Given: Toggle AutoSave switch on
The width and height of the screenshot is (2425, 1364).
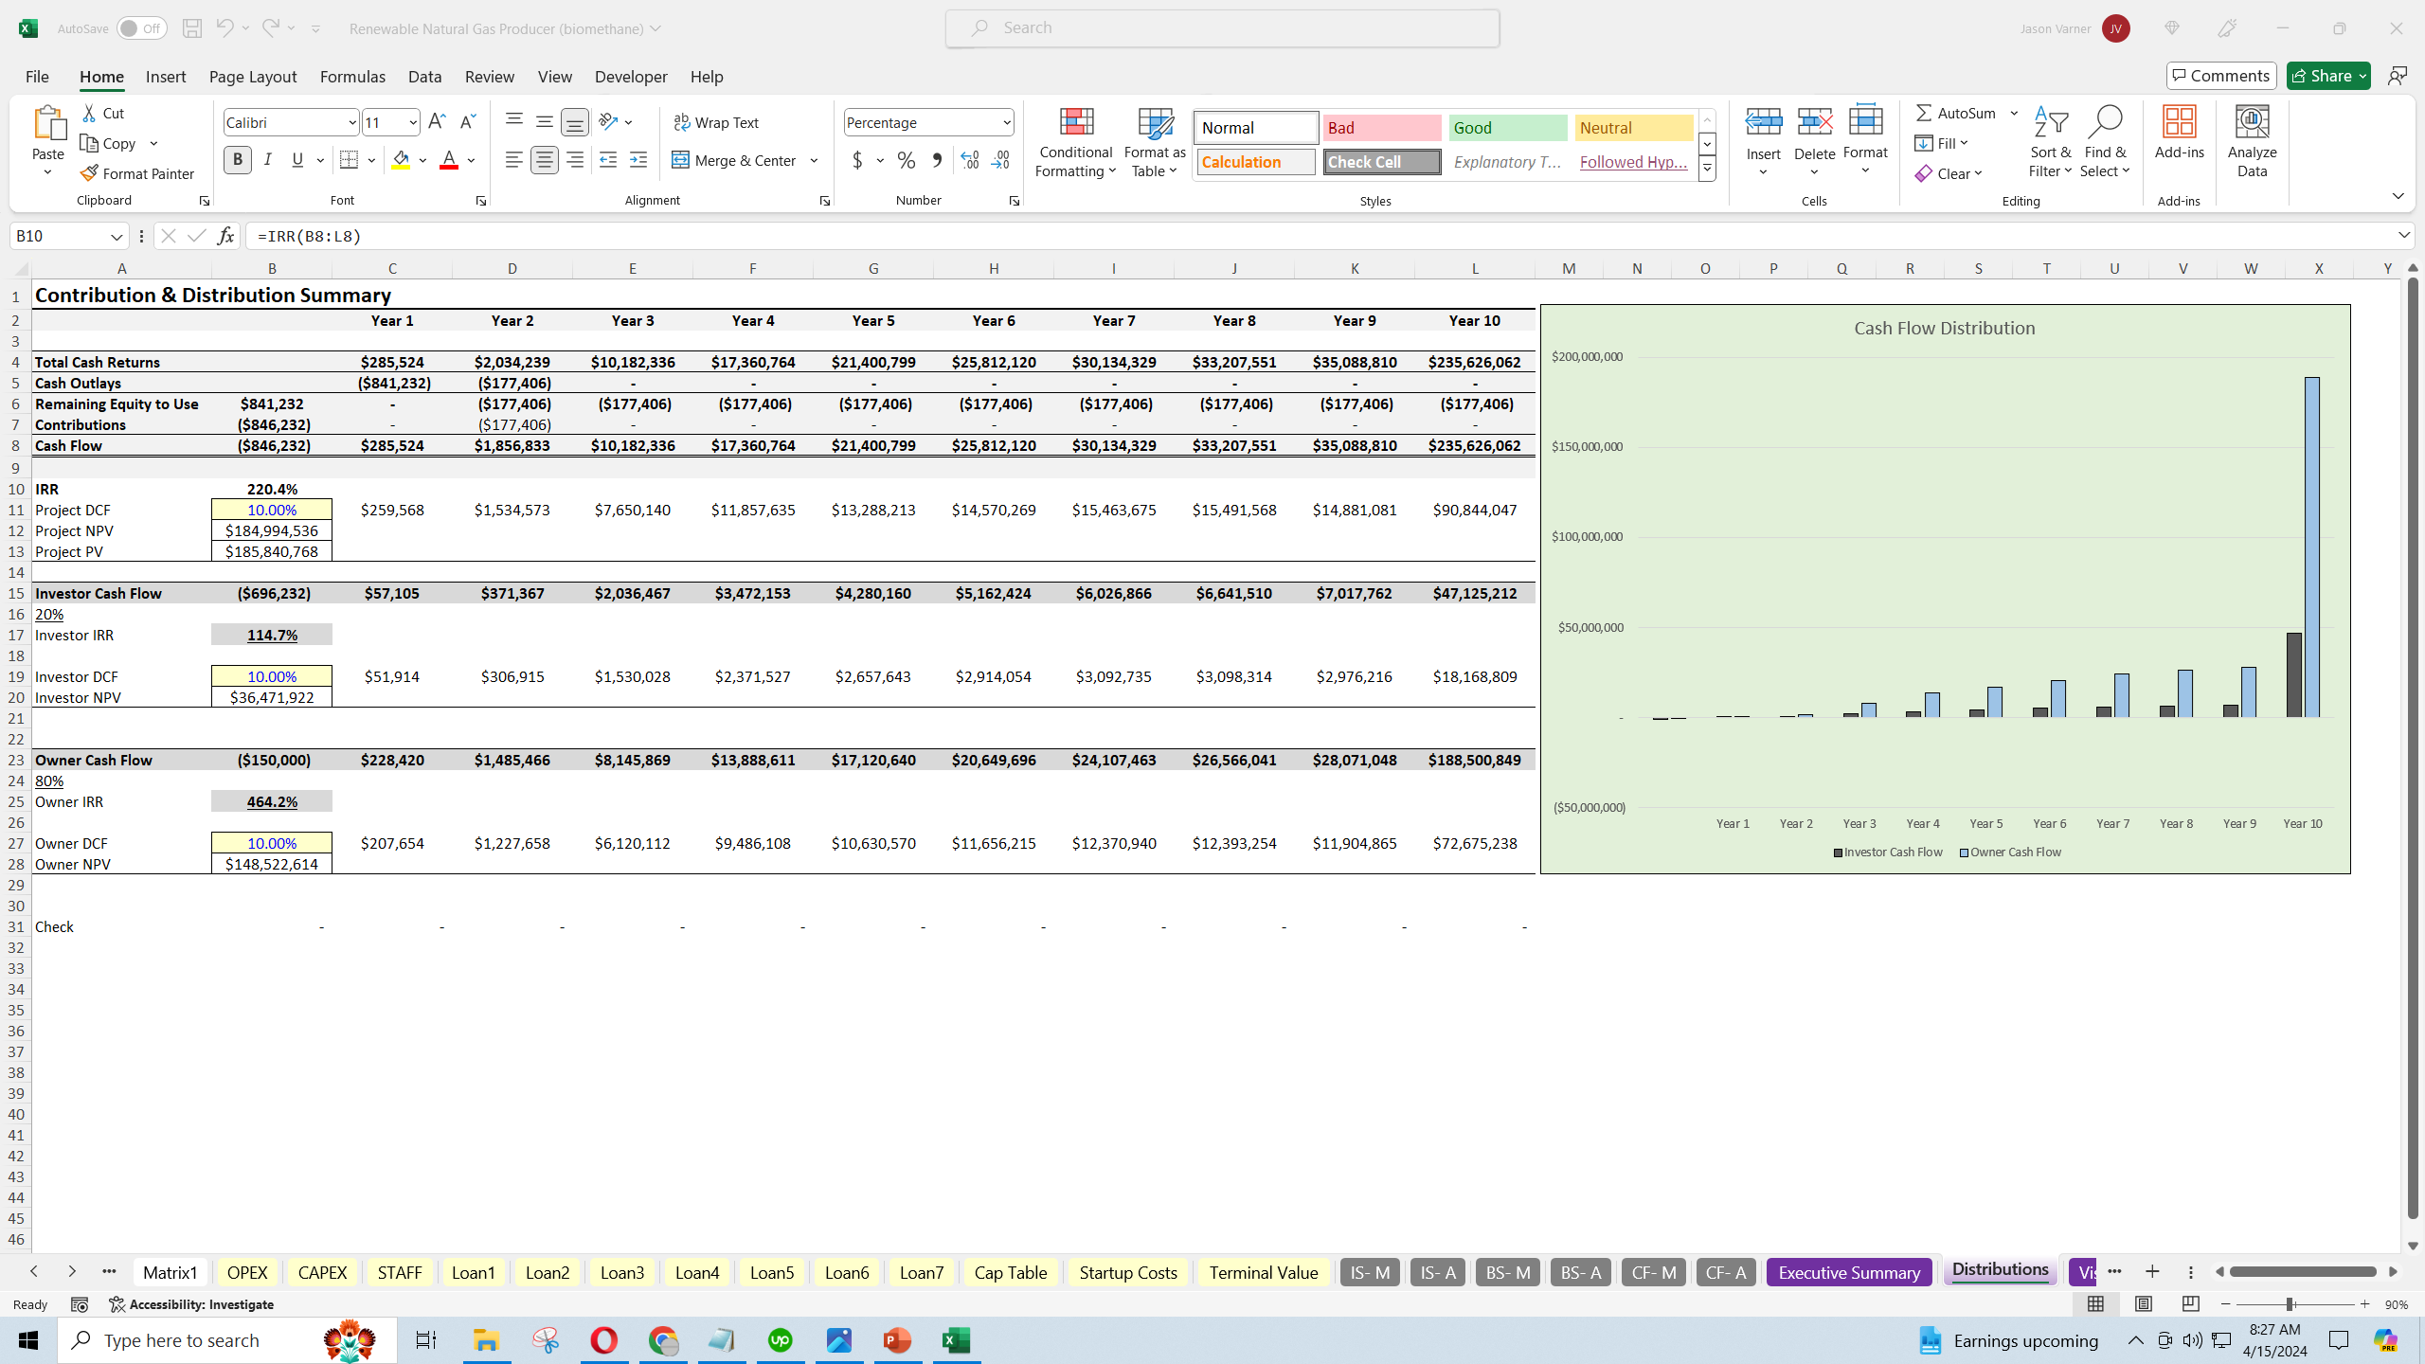Looking at the screenshot, I should pos(141,28).
